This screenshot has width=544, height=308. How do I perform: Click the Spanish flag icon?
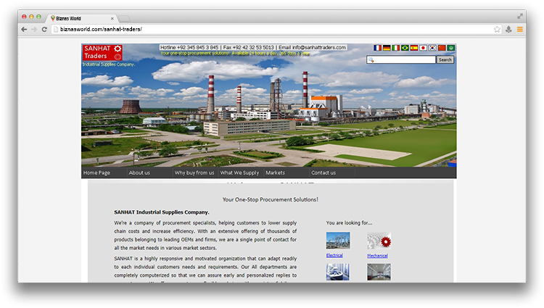pos(414,48)
